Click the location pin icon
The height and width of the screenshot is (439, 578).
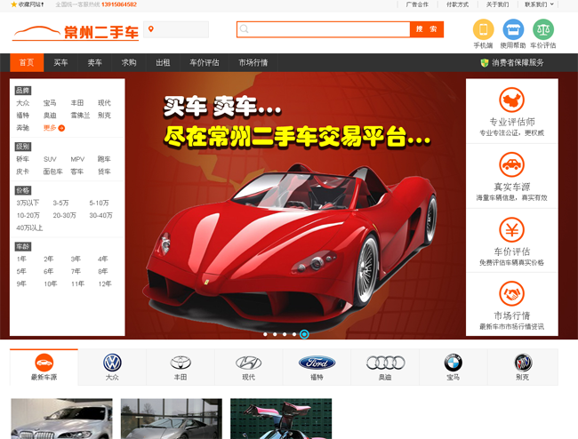(x=151, y=29)
